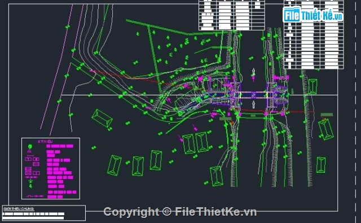Select the green tree symbol in the legend
Image resolution: width=361 pixels, height=223 pixels.
point(30,147)
